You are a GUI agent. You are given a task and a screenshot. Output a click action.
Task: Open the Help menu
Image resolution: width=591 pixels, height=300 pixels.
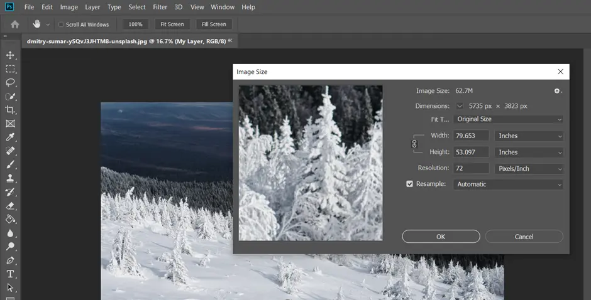(x=248, y=7)
